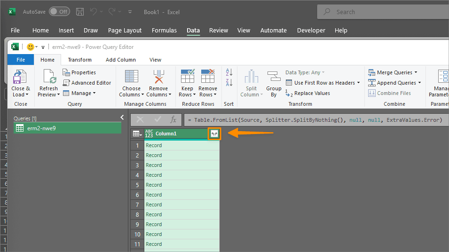The image size is (449, 252).
Task: Click the Undo arrow in Excel title bar
Action: (x=94, y=12)
